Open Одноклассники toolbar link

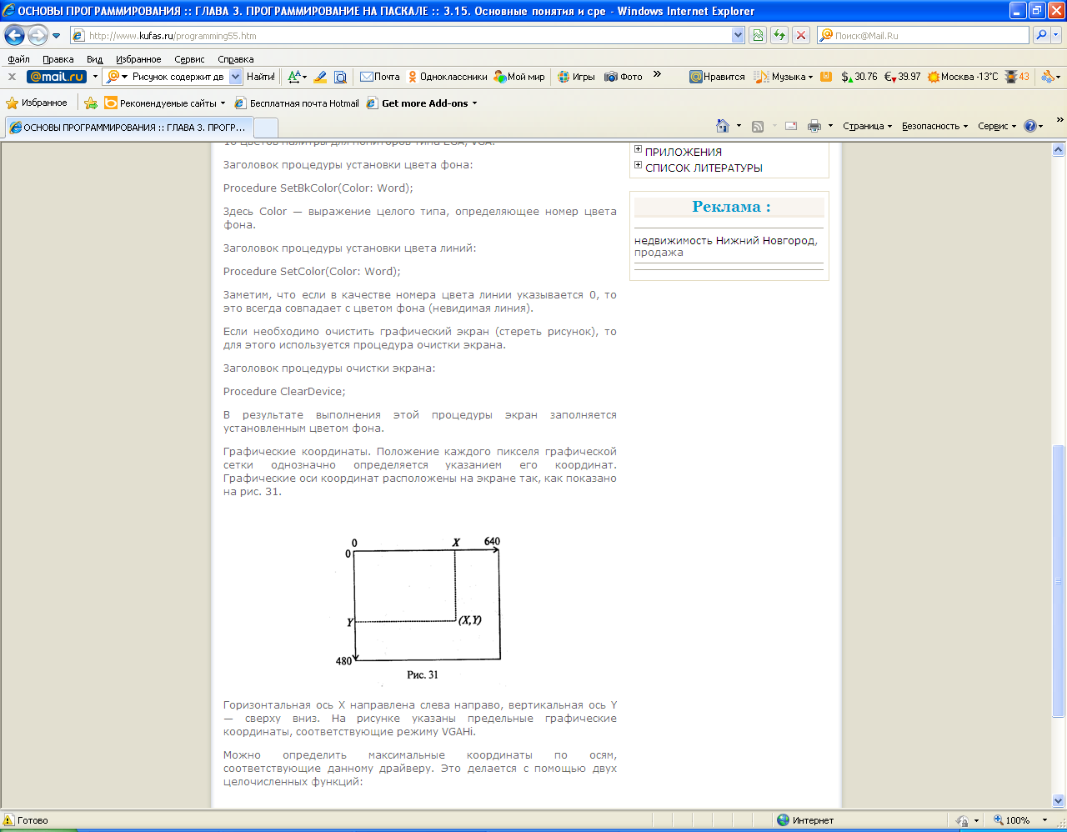(x=447, y=77)
